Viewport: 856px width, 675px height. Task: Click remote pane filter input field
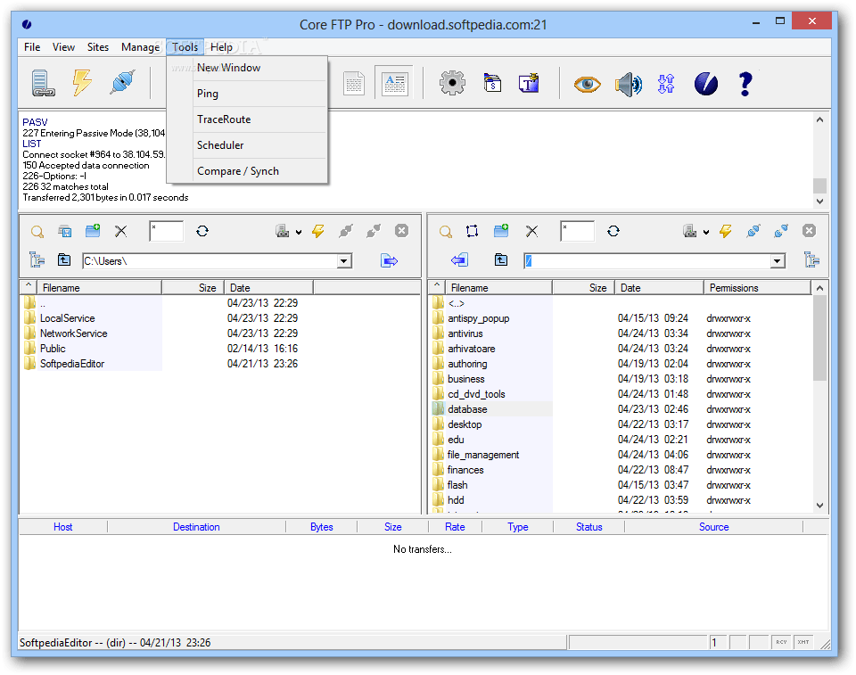(578, 231)
